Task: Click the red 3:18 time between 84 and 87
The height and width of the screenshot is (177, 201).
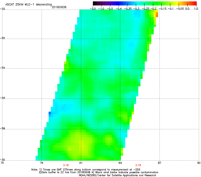Action: [138, 165]
